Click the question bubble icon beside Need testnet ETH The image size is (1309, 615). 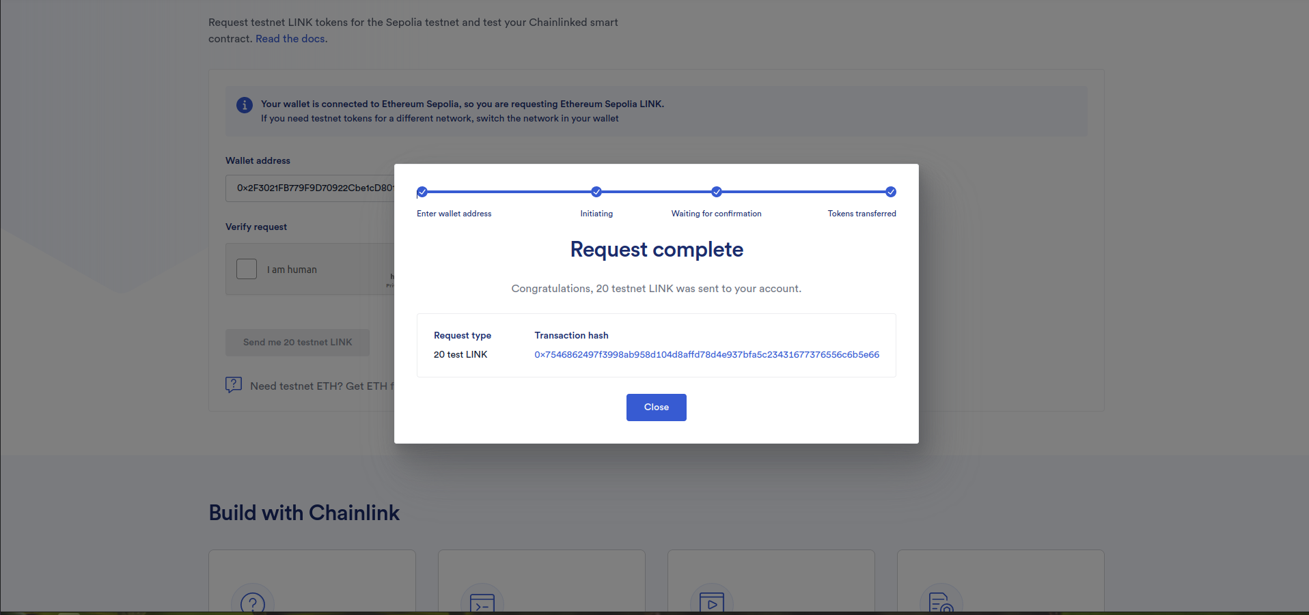pyautogui.click(x=234, y=385)
